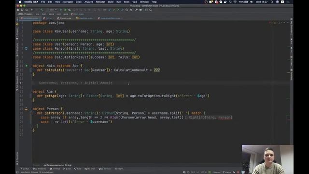This screenshot has width=309, height=174.
Task: Select the last editor tab on the right
Action: [110, 18]
